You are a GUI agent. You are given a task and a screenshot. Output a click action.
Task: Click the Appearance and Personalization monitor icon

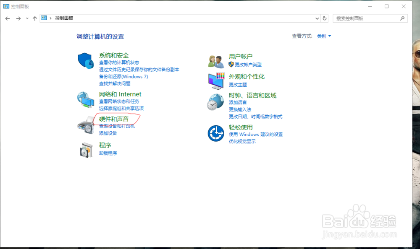click(215, 80)
